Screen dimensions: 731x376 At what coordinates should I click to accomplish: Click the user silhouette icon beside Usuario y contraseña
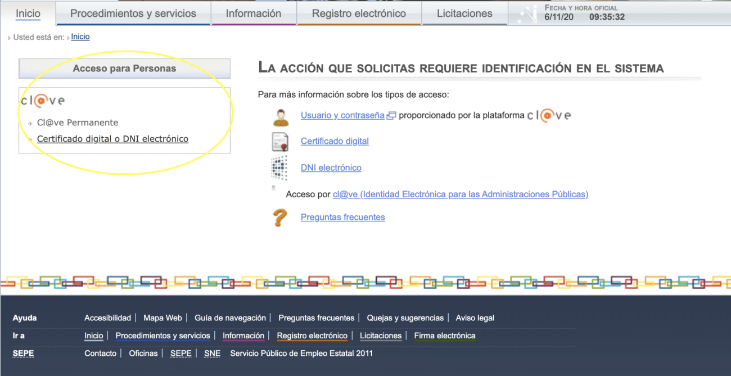[280, 117]
